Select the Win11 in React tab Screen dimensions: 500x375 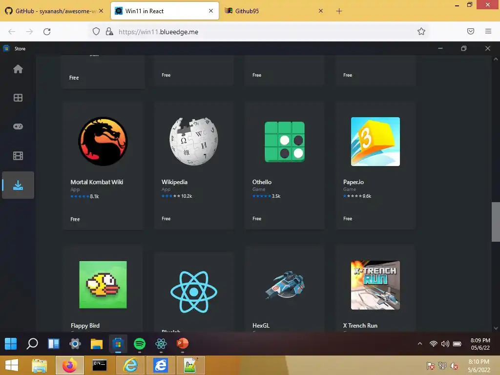[x=165, y=11]
